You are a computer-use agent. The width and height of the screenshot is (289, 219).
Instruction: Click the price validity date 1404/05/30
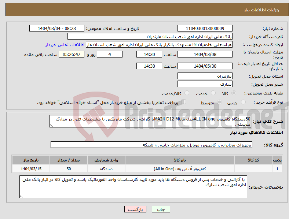(205, 66)
